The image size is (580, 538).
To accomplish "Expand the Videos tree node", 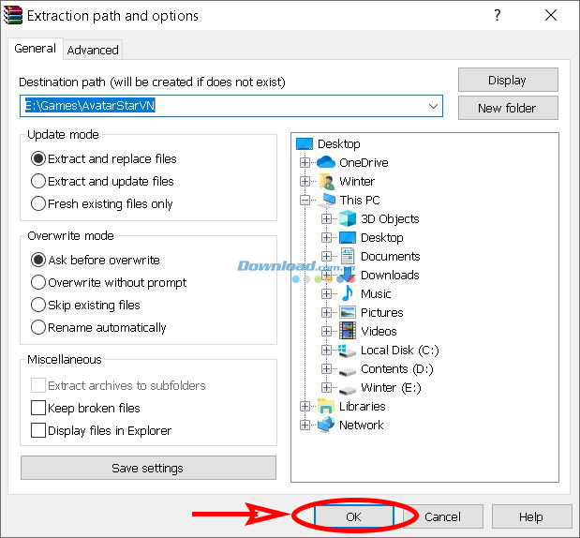I will (x=326, y=331).
